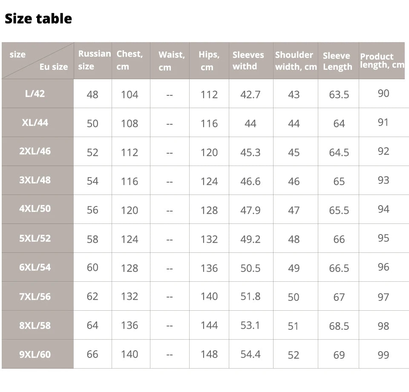Click hips value 128 for 4XL/50
The height and width of the screenshot is (392, 409).
pos(209,210)
